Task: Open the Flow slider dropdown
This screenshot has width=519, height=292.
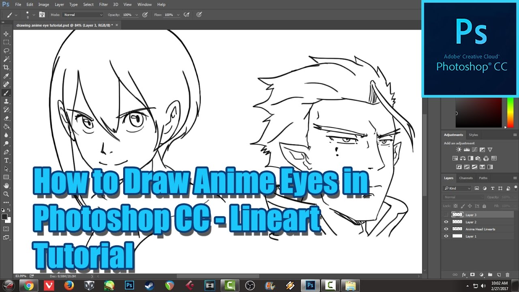Action: coord(178,15)
